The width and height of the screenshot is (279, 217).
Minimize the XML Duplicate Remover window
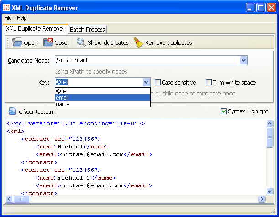click(x=250, y=8)
